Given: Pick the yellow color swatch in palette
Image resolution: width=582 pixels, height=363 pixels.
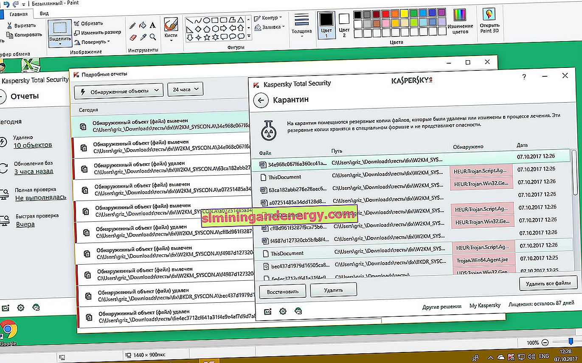Looking at the screenshot, I should coord(405,14).
